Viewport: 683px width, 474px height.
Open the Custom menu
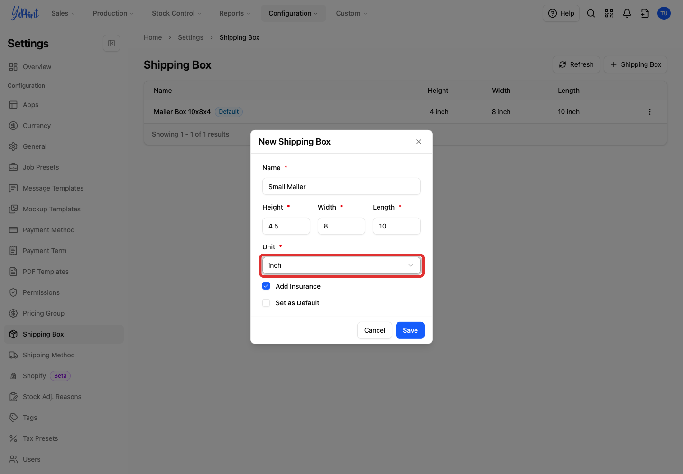(351, 13)
